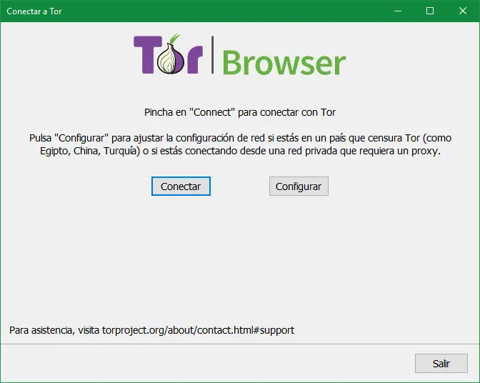This screenshot has height=383, width=480.
Task: Click the 'Conectar a Tor' window title
Action: [34, 11]
